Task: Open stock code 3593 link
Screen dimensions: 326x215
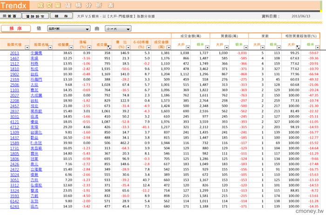Action: pyautogui.click(x=14, y=195)
